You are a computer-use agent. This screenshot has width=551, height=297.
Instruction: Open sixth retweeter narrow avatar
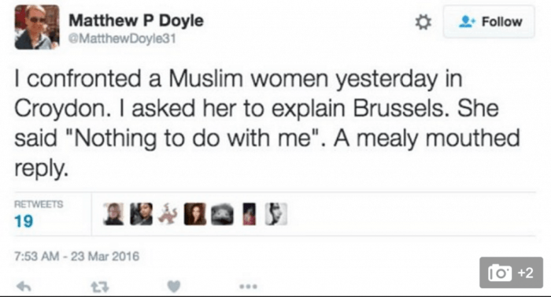pos(250,214)
